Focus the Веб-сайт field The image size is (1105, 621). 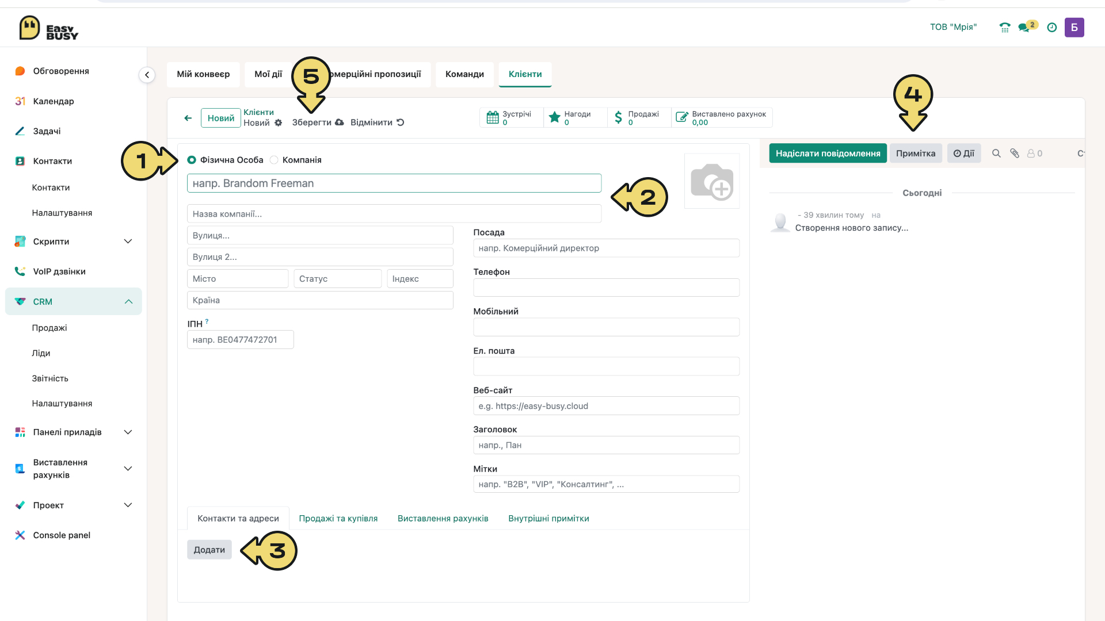[x=606, y=406]
